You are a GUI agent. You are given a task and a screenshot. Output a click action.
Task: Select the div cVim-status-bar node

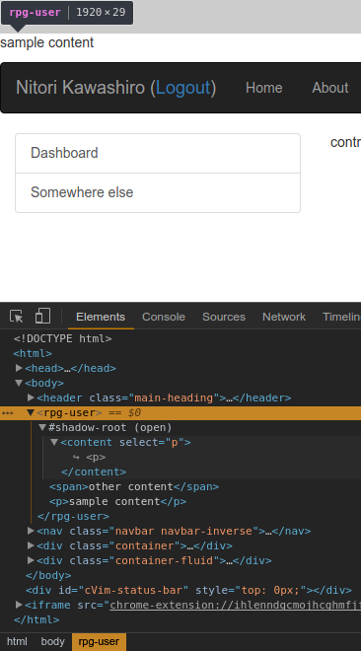pyautogui.click(x=188, y=590)
